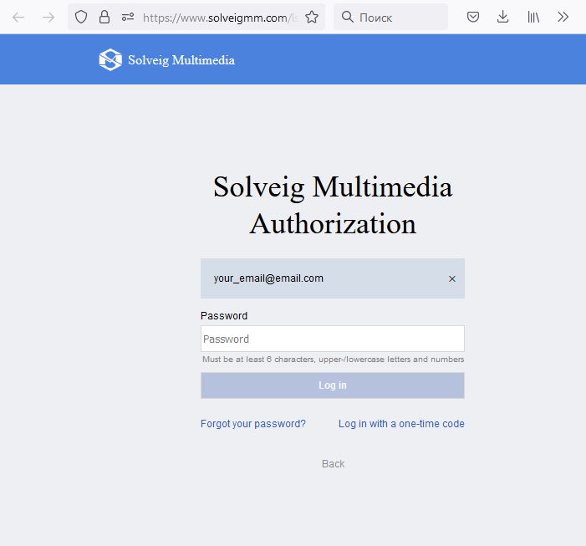Open the library bookmarks icon
The image size is (586, 546).
point(533,18)
